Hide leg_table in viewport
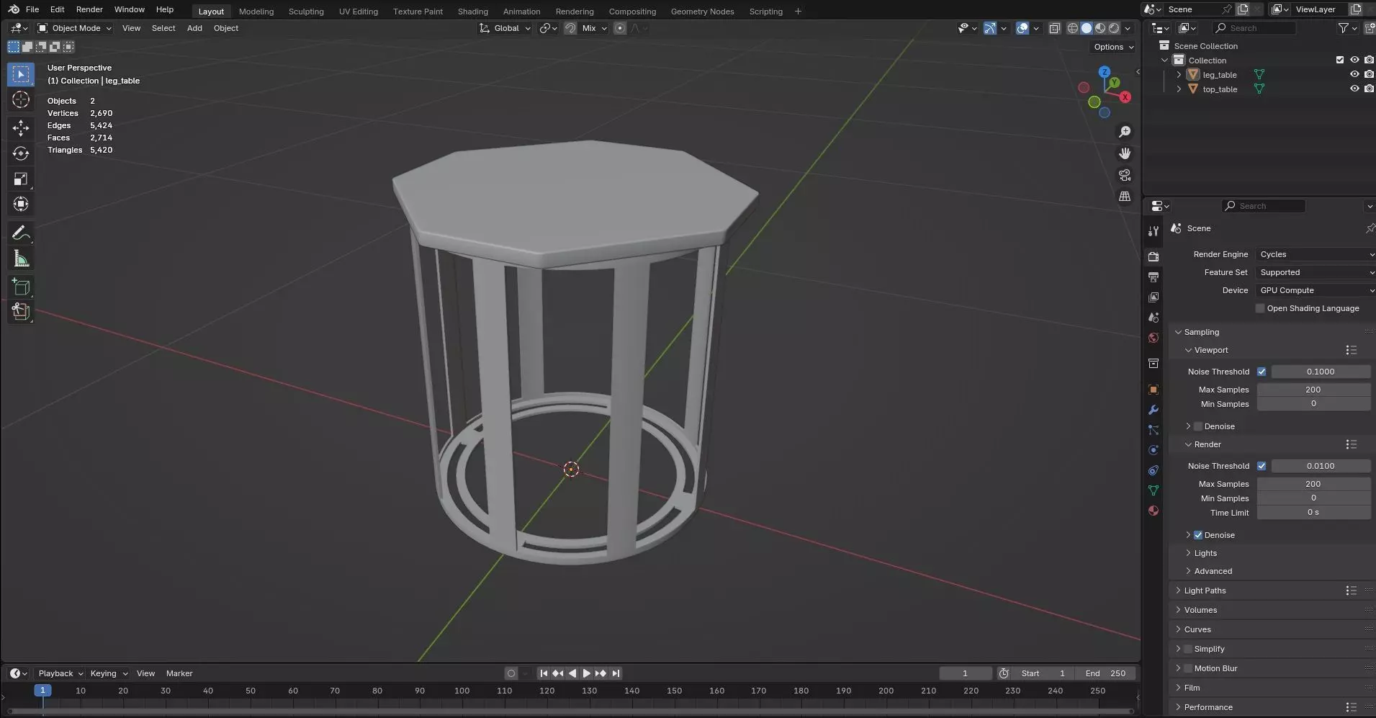 point(1354,74)
